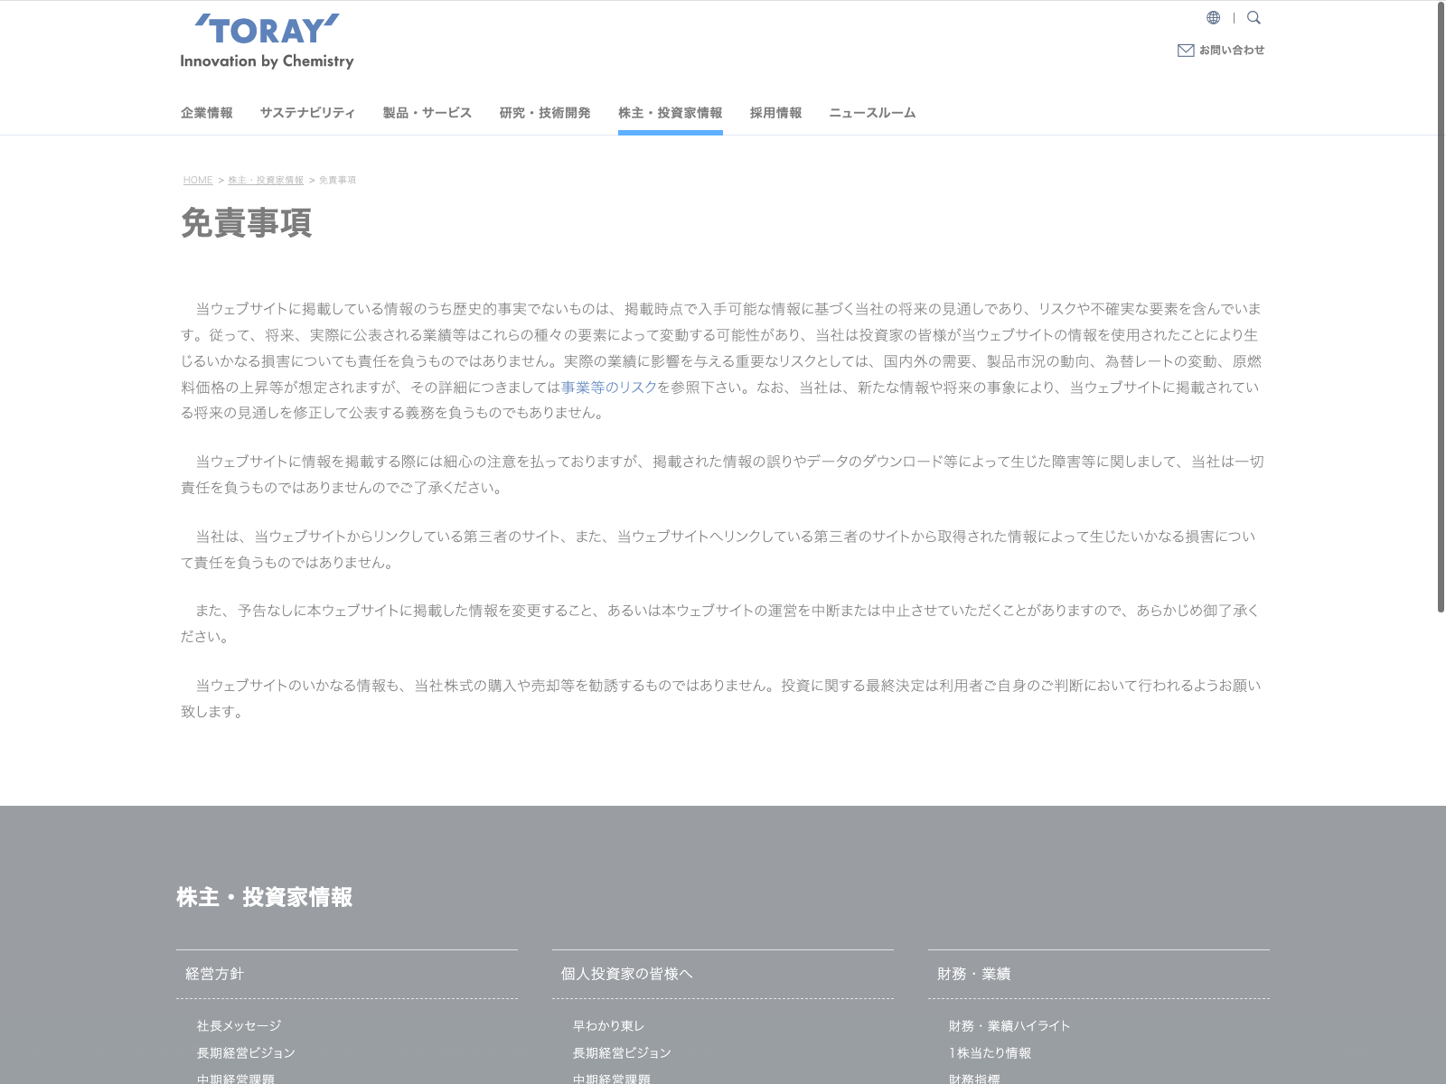Open the 事業等のリスク link
This screenshot has width=1446, height=1084.
pyautogui.click(x=609, y=388)
